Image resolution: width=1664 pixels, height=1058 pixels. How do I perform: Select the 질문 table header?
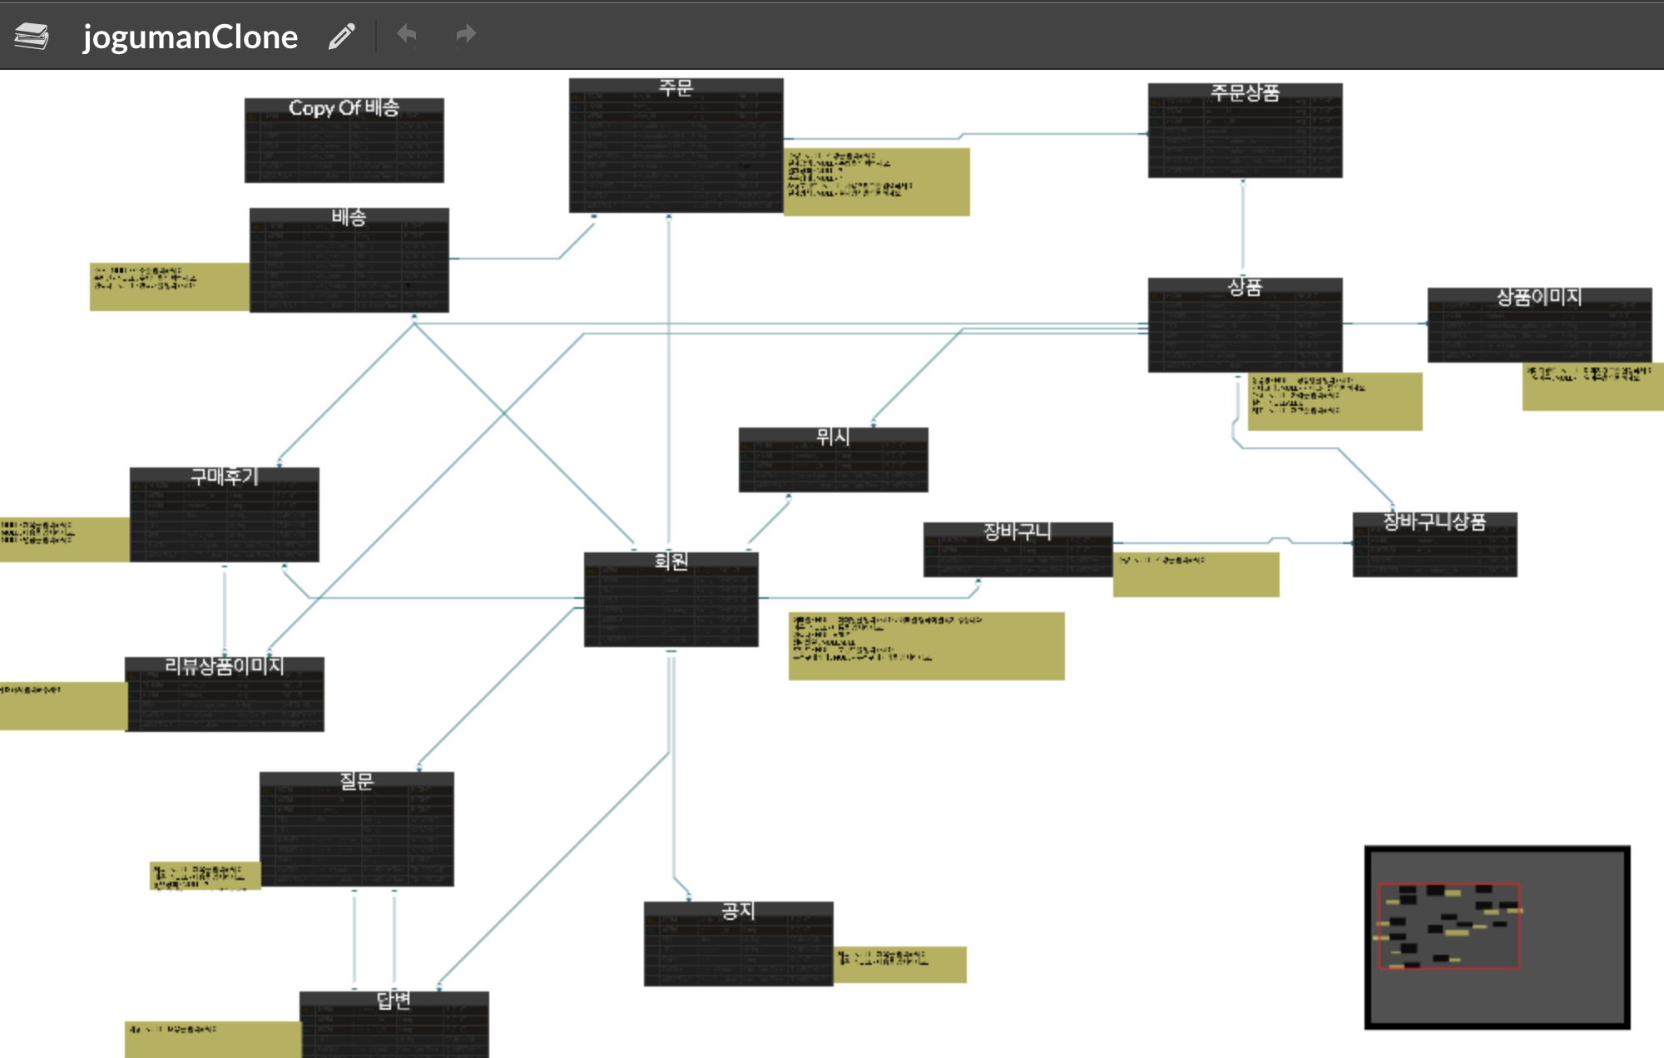click(356, 781)
